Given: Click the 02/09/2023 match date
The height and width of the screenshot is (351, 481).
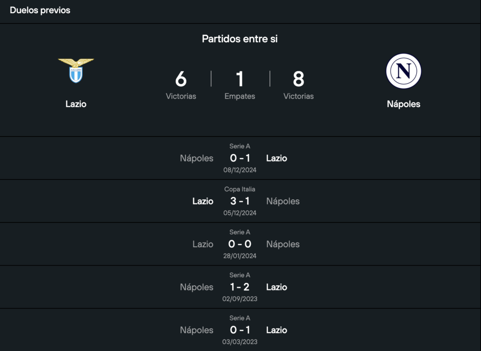Looking at the screenshot, I should (240, 299).
